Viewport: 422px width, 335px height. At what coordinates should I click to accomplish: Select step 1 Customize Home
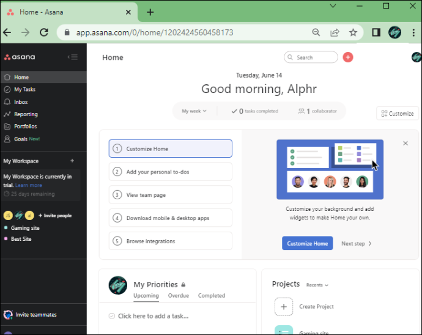[x=171, y=149]
